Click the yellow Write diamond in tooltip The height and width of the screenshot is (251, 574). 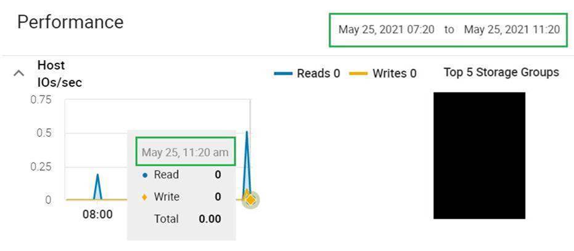[x=145, y=197]
